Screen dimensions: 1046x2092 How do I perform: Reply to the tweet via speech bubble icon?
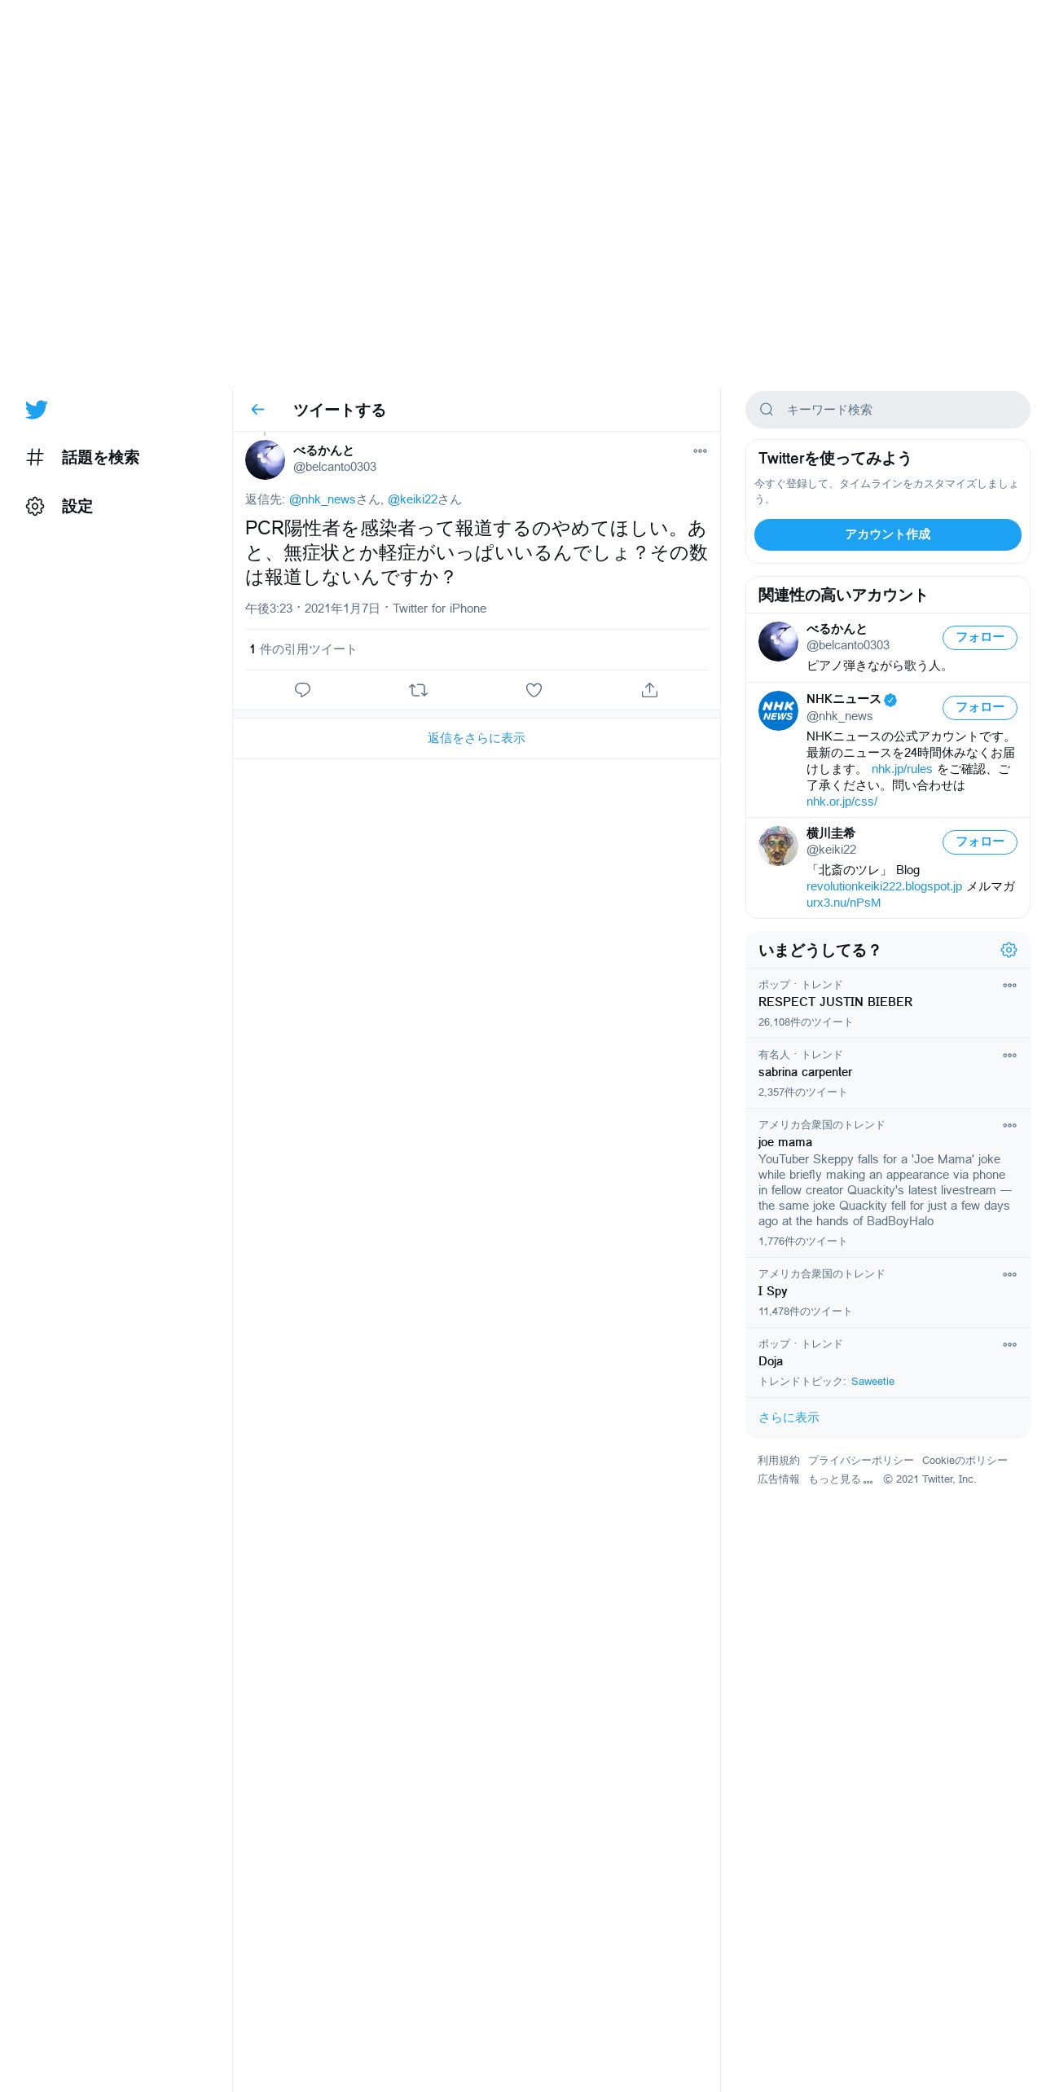(x=302, y=690)
